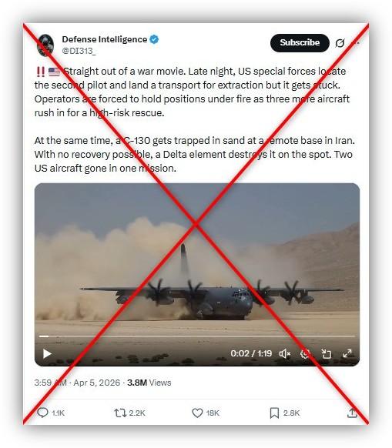Open Grok explain icon beside Subscribe
Screen dimensions: 392x448
[x=340, y=43]
